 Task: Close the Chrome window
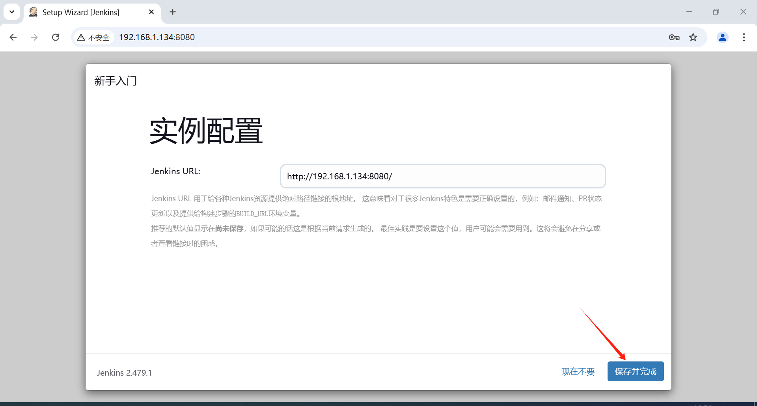coord(743,12)
